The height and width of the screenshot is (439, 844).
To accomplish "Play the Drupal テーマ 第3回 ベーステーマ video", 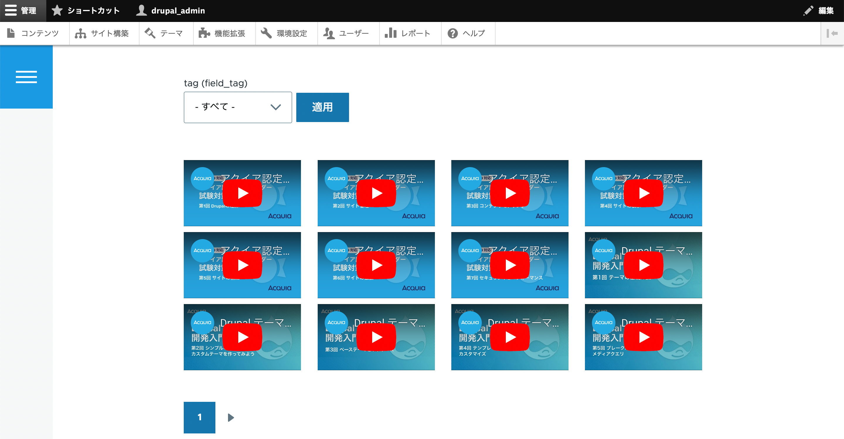I will click(376, 337).
